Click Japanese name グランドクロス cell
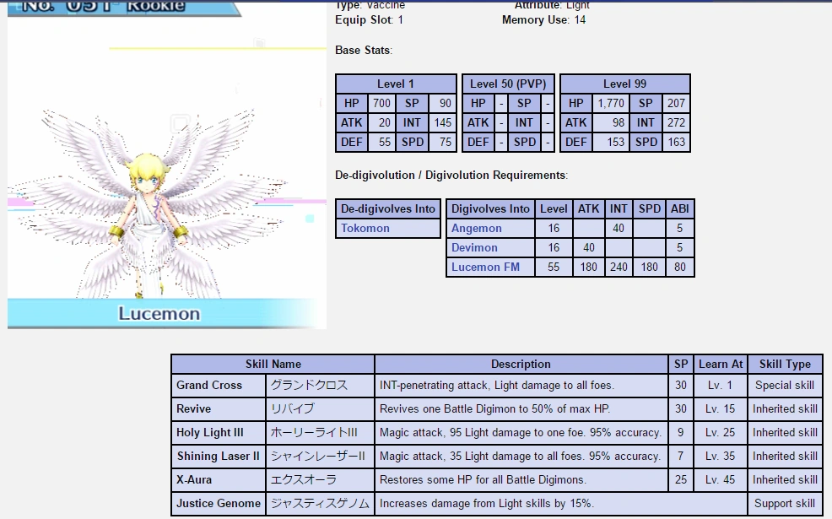The image size is (832, 519). [x=320, y=386]
